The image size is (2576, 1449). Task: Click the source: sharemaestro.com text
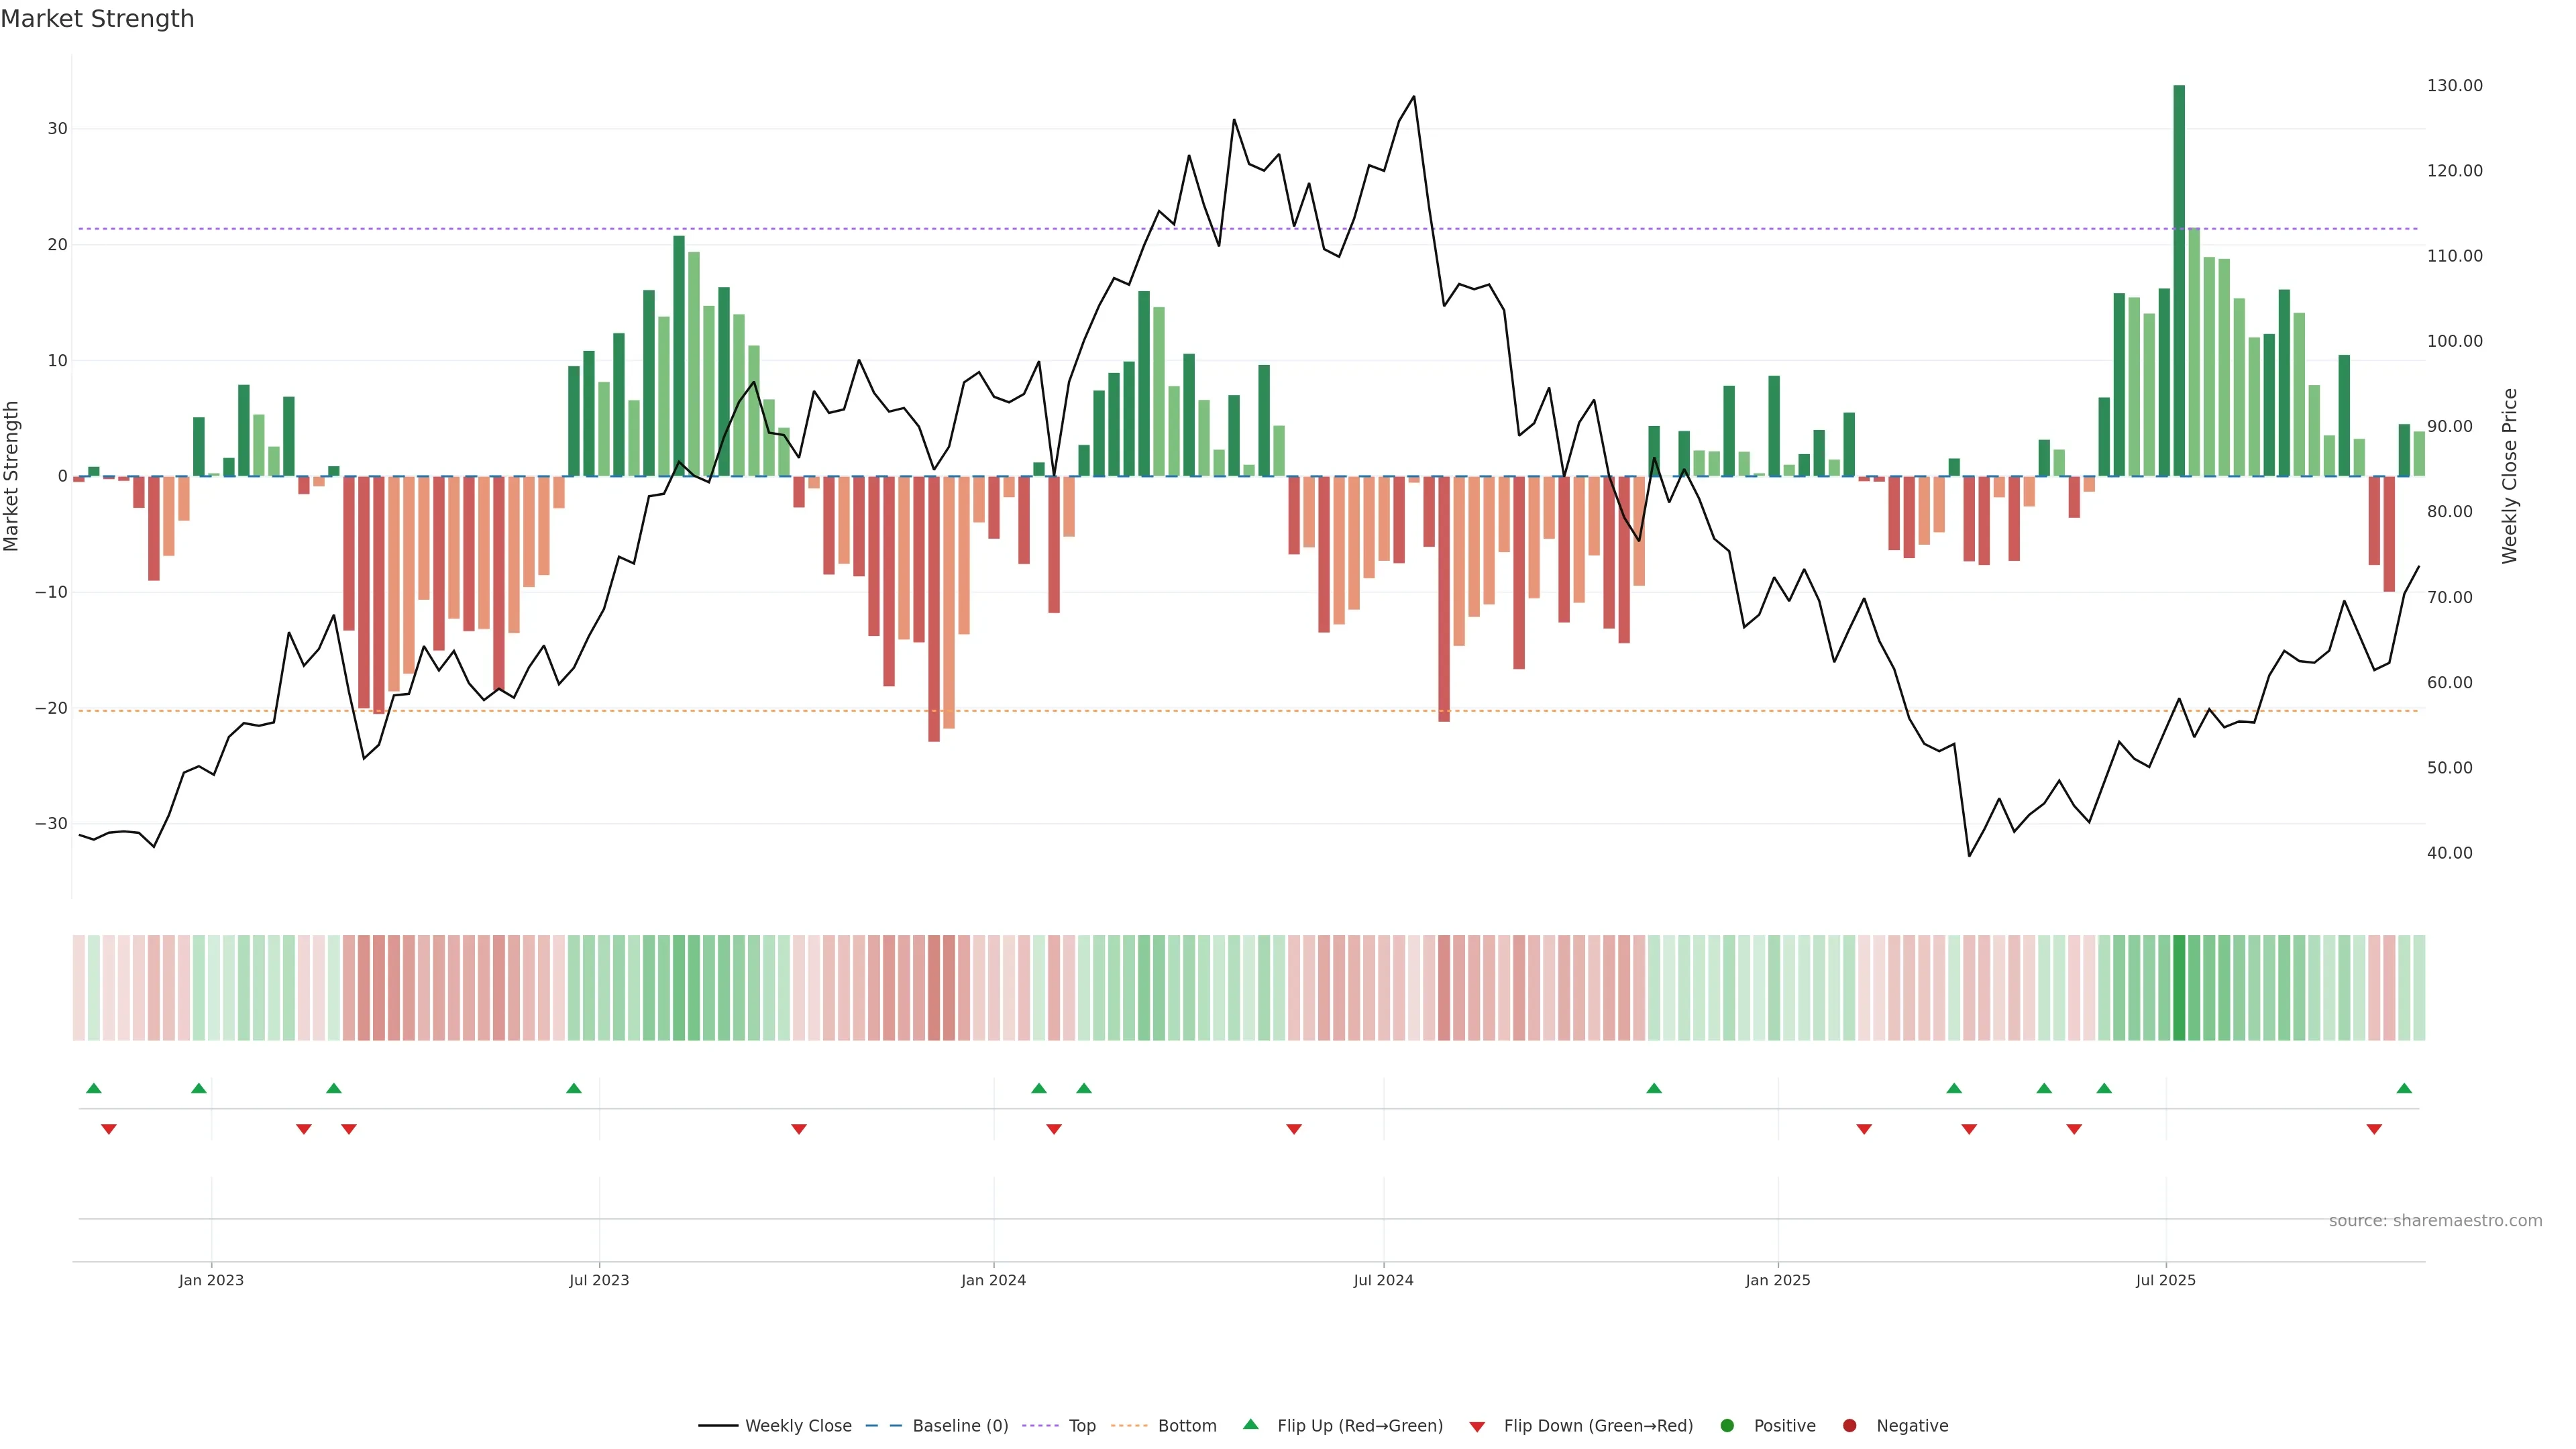point(2435,1221)
